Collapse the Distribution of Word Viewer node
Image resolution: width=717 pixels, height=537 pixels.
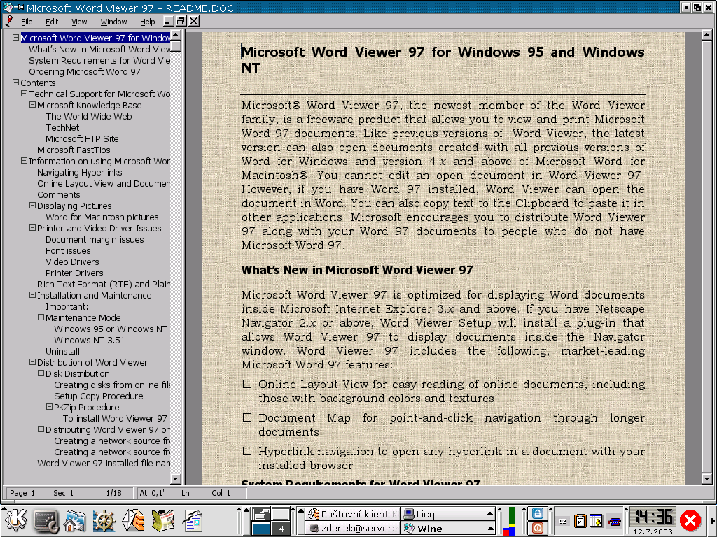[x=32, y=361]
